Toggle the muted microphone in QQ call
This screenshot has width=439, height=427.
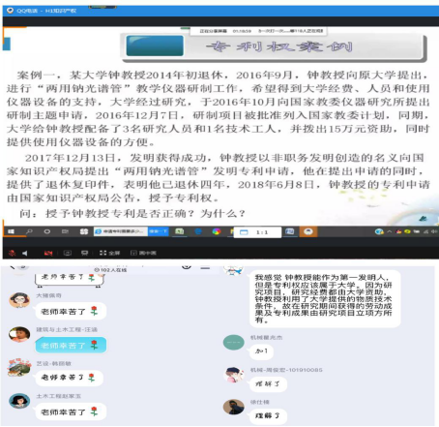pyautogui.click(x=13, y=253)
